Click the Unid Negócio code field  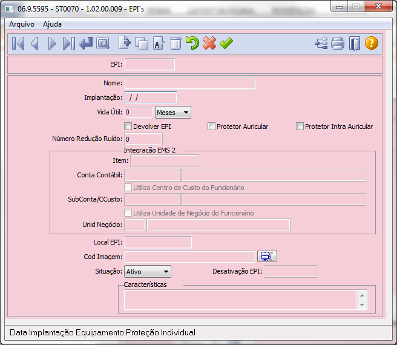(x=135, y=225)
